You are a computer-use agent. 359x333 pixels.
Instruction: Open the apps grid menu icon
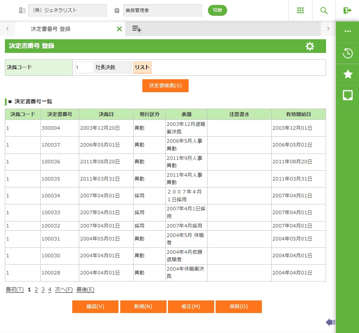(x=300, y=11)
